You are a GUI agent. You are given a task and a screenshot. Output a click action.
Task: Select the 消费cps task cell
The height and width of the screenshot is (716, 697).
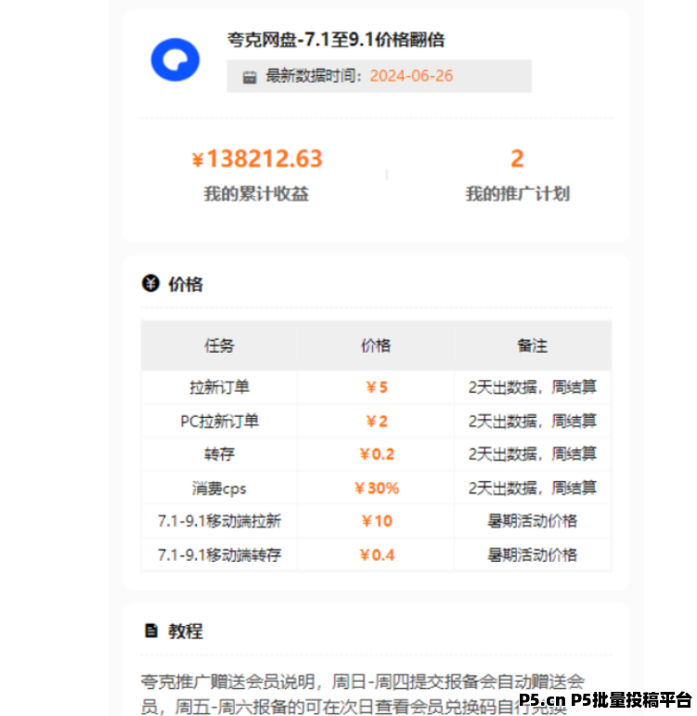pos(219,488)
